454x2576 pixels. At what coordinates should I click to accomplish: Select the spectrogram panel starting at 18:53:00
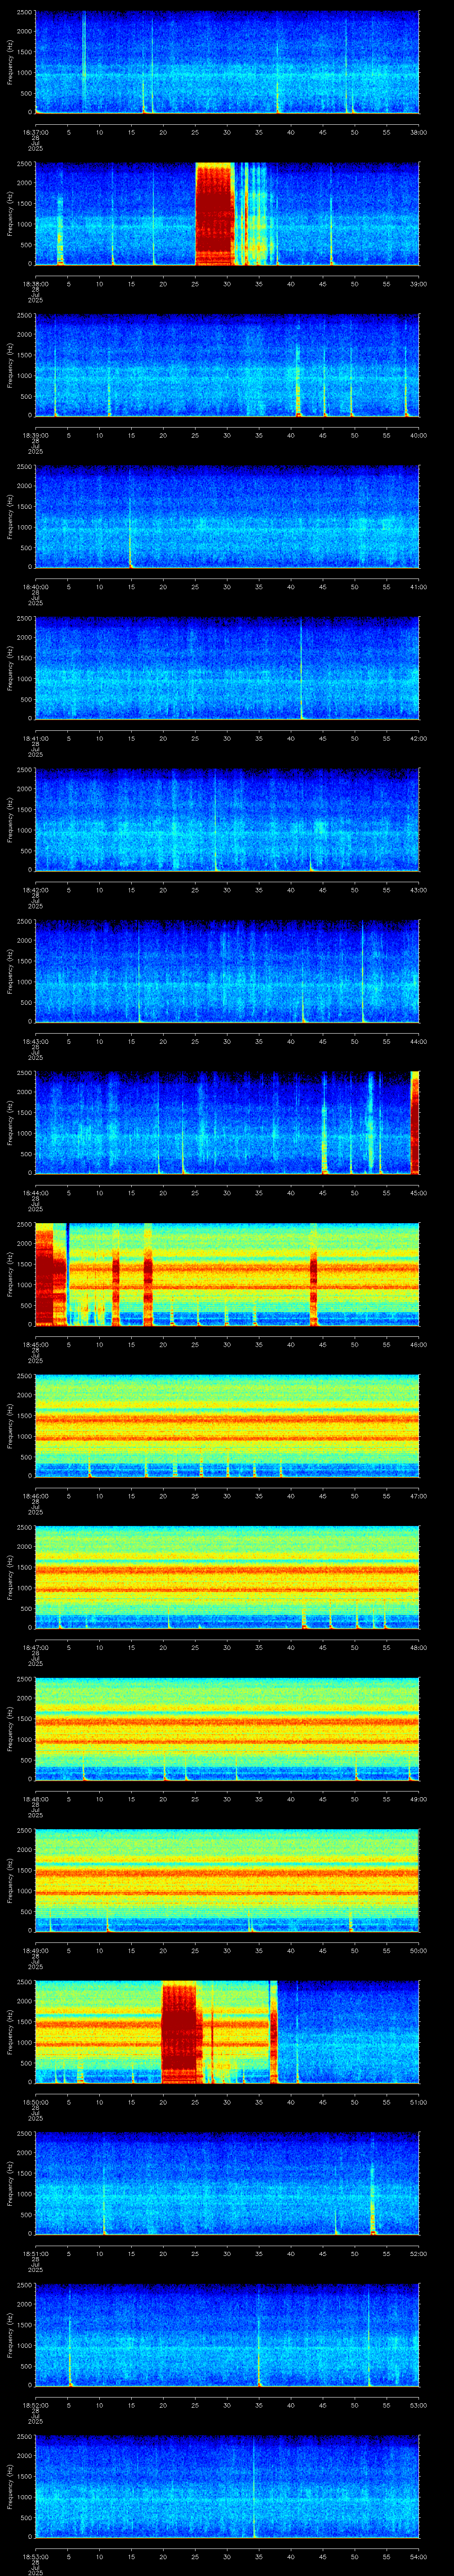tap(227, 2486)
